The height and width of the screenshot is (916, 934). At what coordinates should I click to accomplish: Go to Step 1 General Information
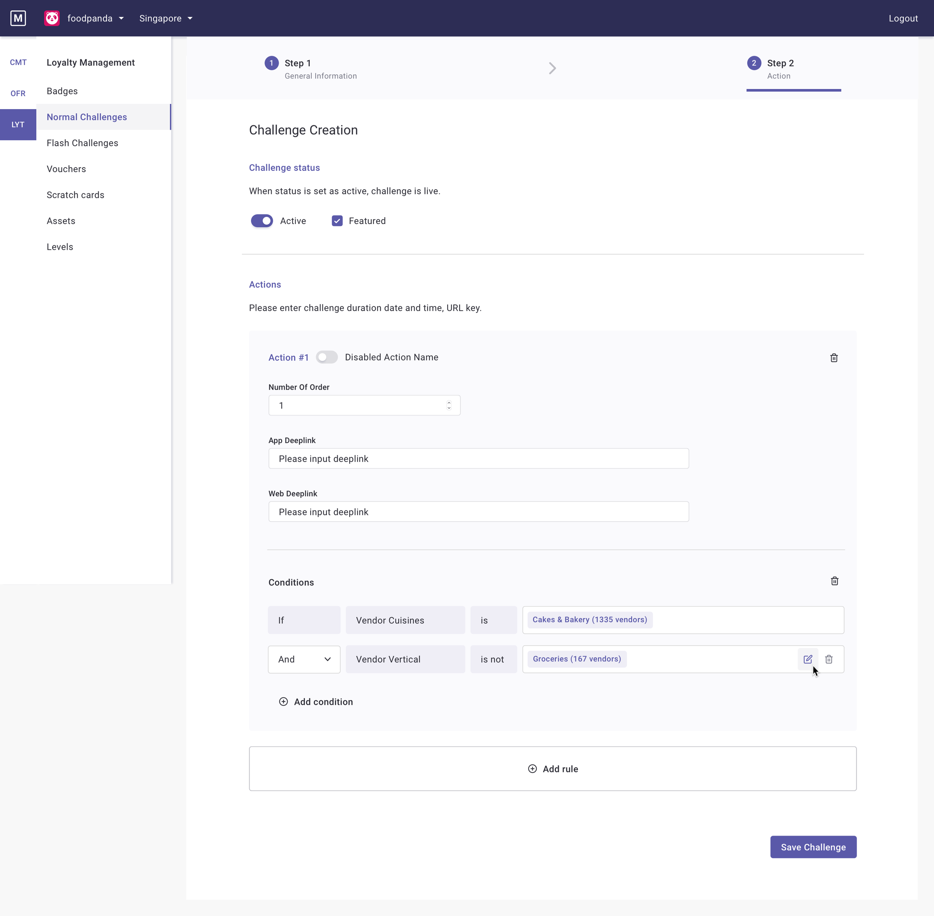pos(311,69)
